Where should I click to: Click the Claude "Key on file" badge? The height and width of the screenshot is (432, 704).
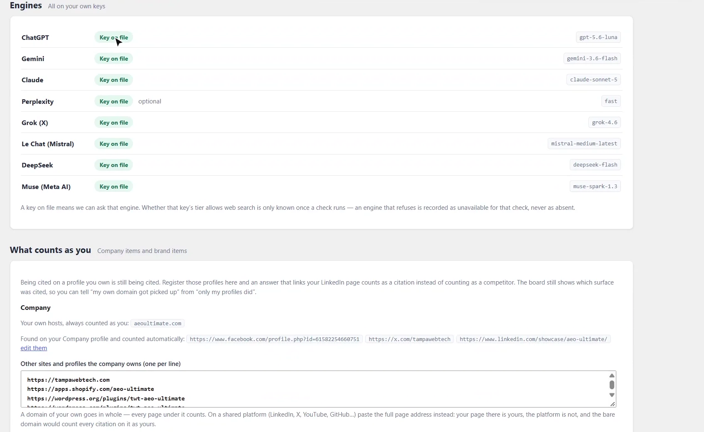(113, 80)
